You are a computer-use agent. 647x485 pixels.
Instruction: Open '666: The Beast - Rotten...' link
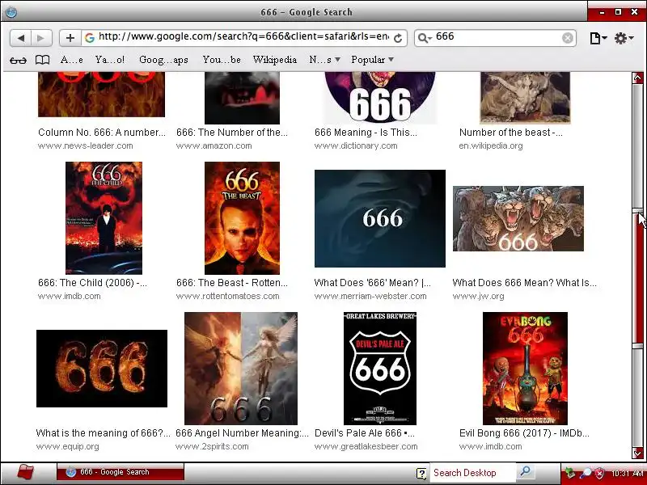[232, 283]
